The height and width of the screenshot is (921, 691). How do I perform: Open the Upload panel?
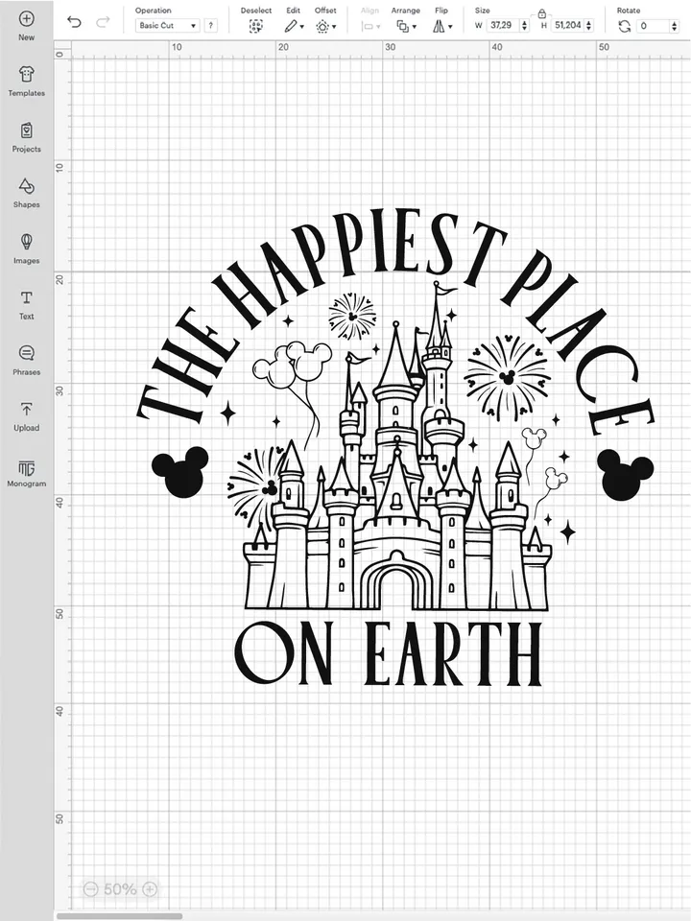[x=27, y=416]
